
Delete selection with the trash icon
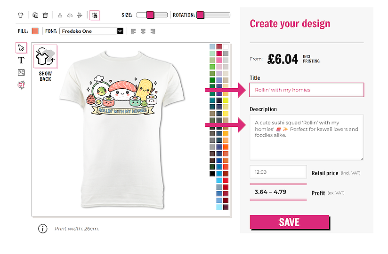coord(45,15)
